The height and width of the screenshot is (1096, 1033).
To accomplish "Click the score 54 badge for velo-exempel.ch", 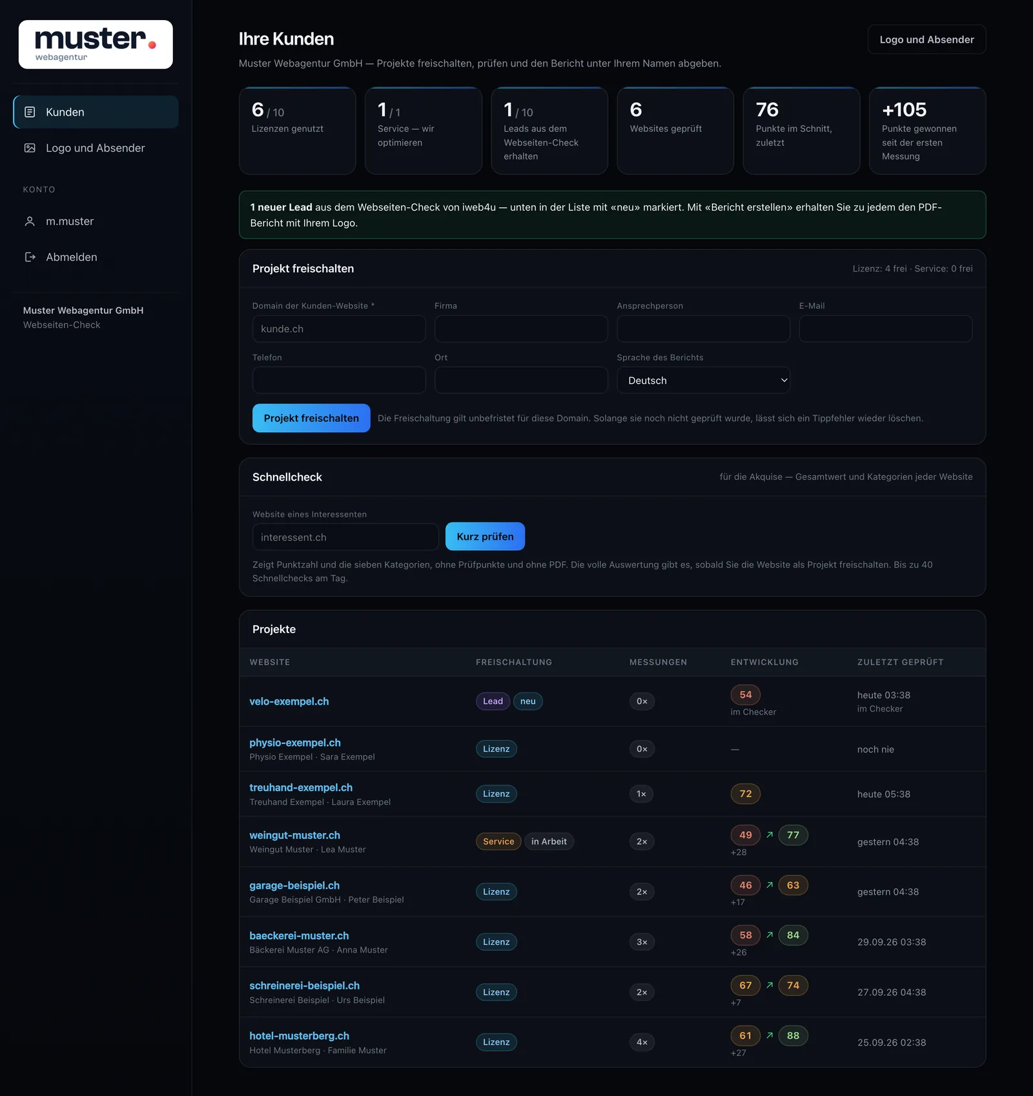I will pos(746,695).
